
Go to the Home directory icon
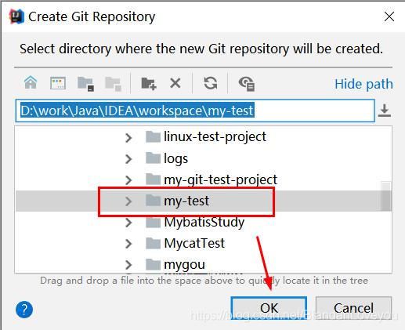(x=31, y=83)
